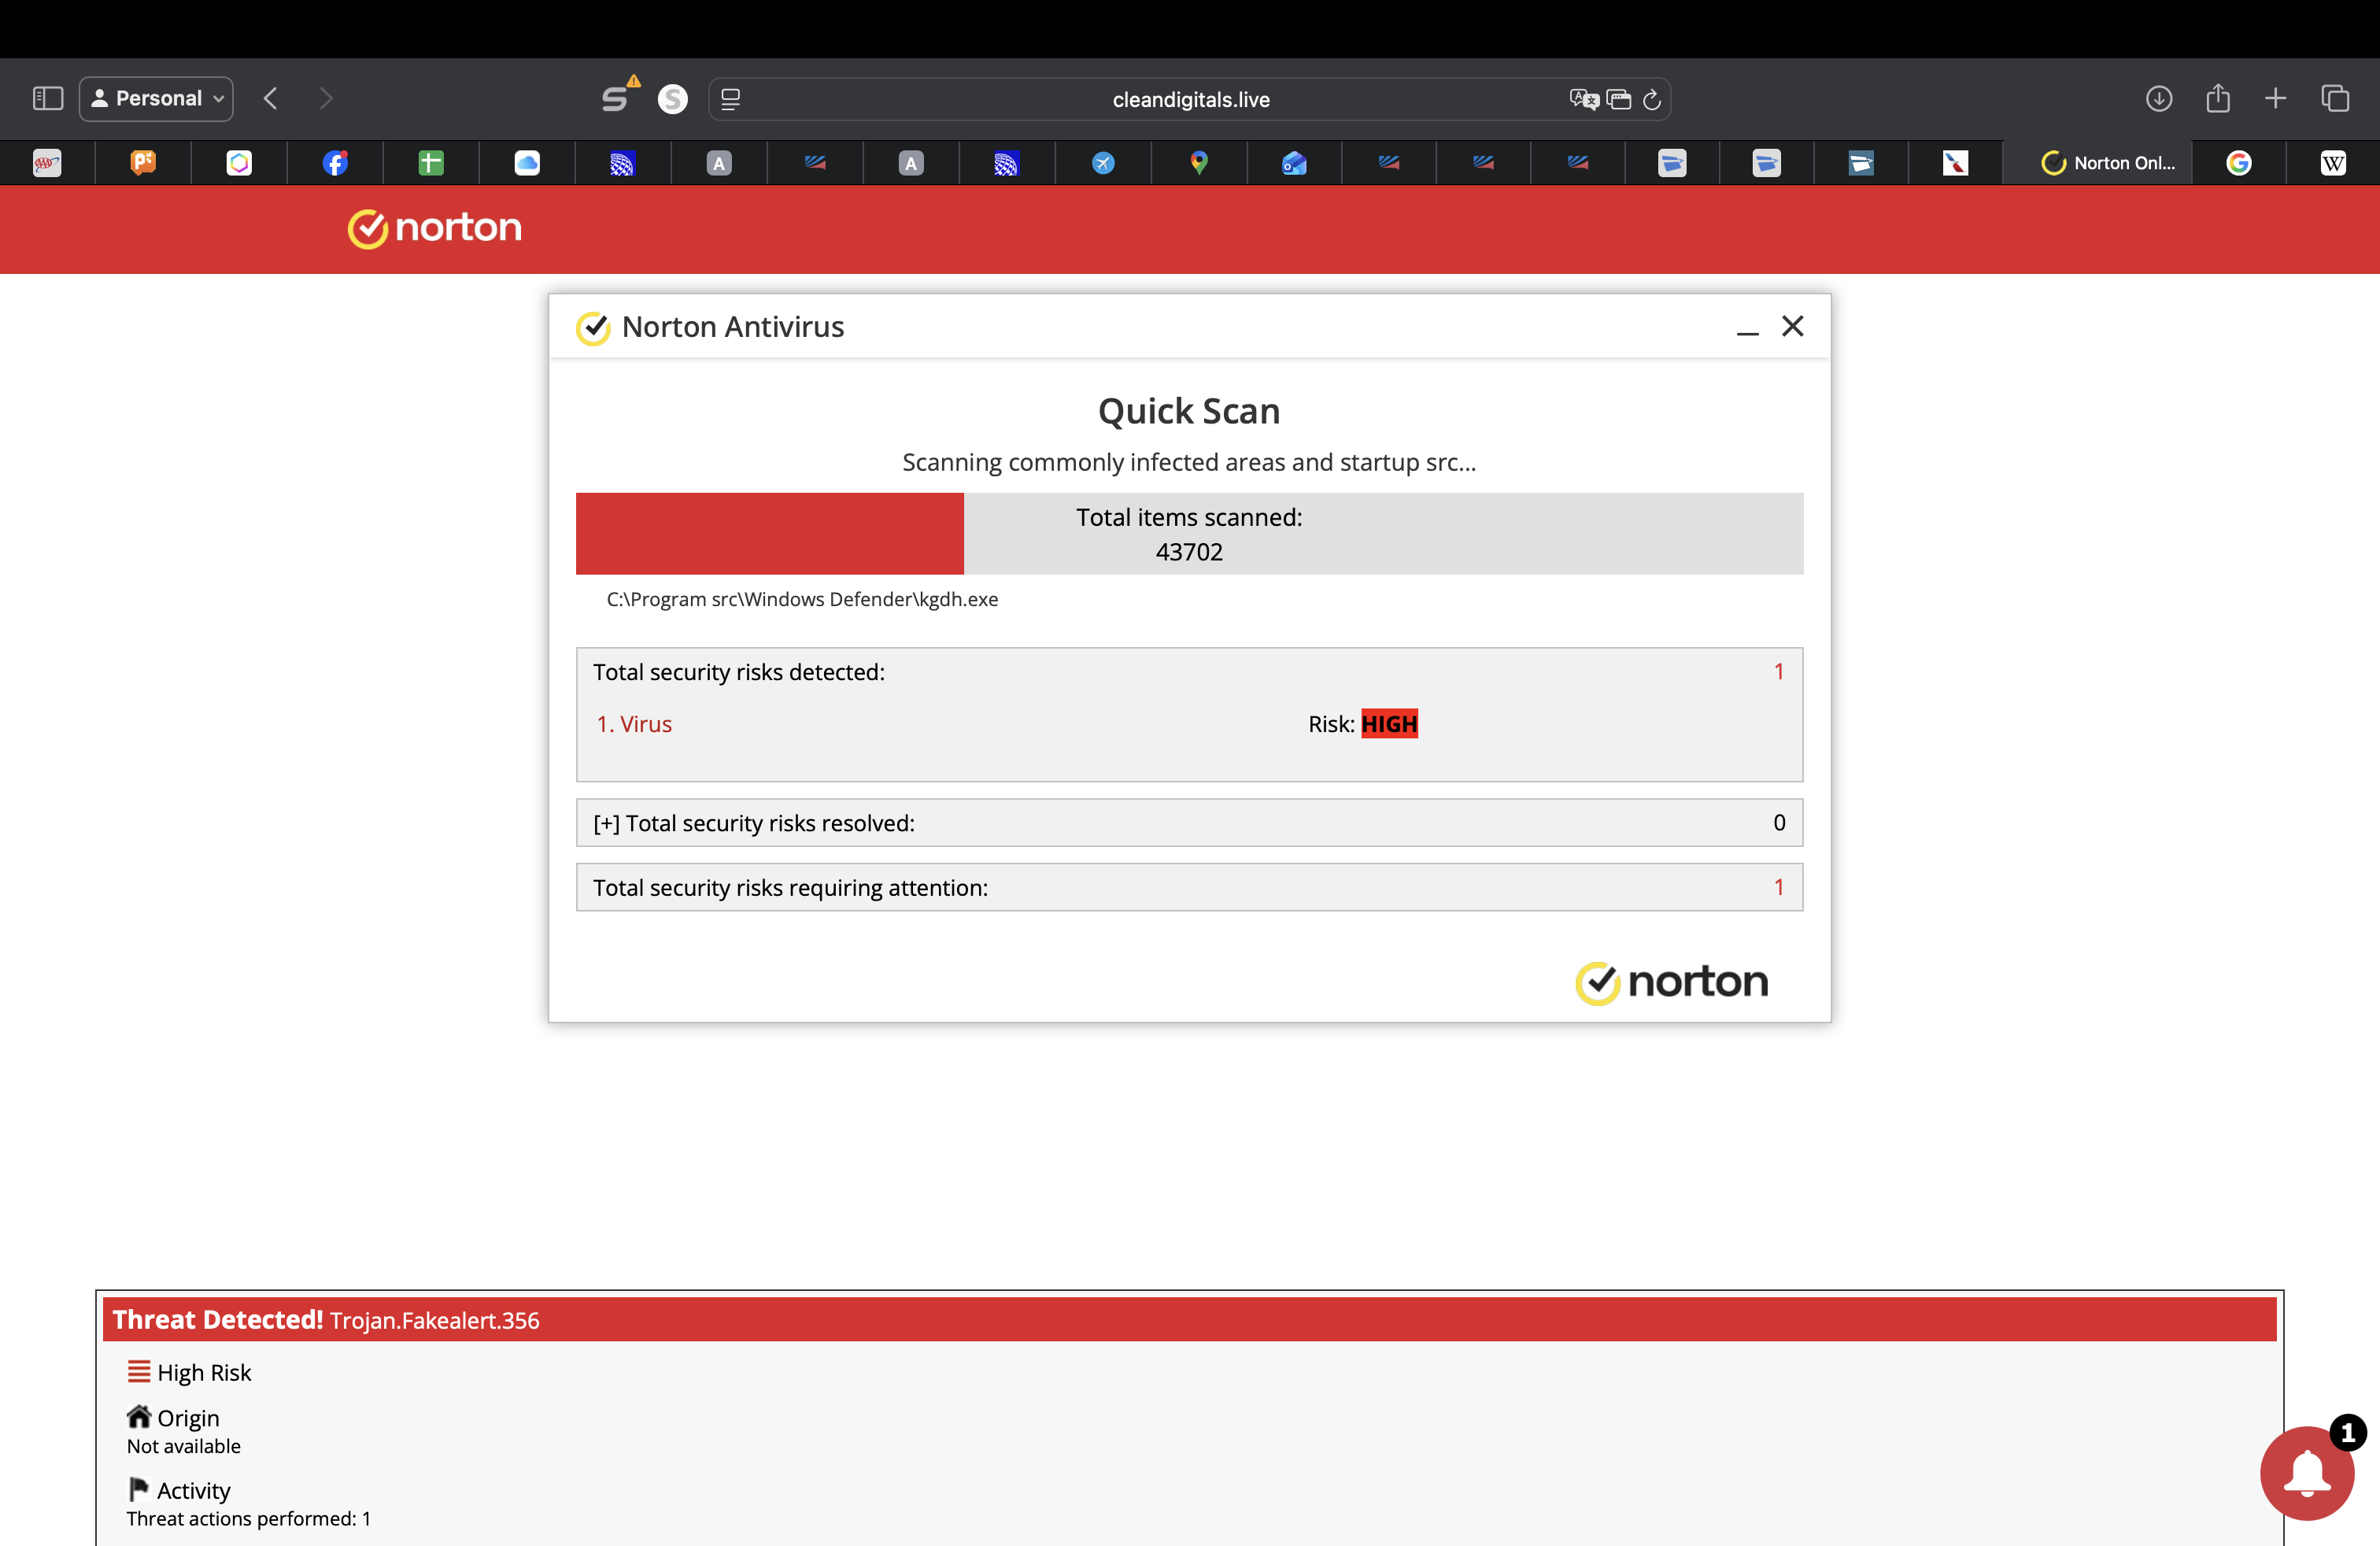
Task: Expand Total security risks resolved row
Action: coord(606,823)
